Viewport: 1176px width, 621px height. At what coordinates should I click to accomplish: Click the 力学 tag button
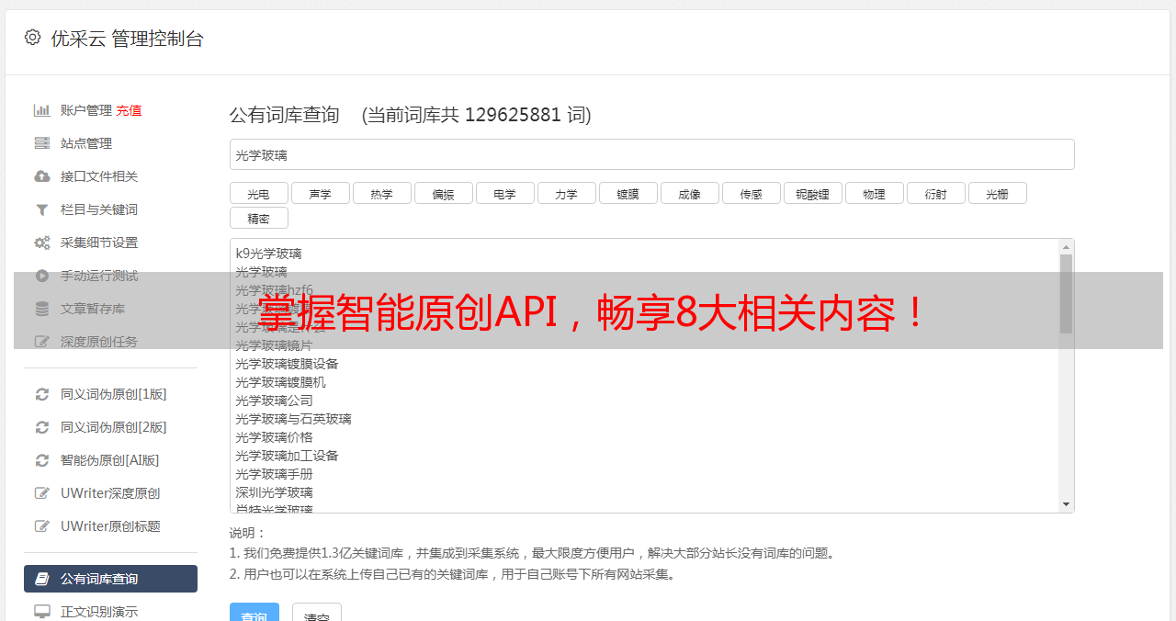click(x=566, y=193)
